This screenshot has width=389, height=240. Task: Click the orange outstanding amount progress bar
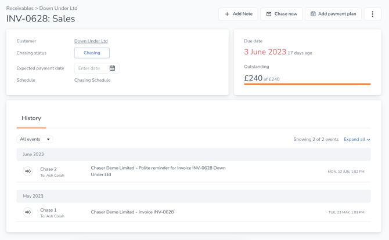pos(307,84)
